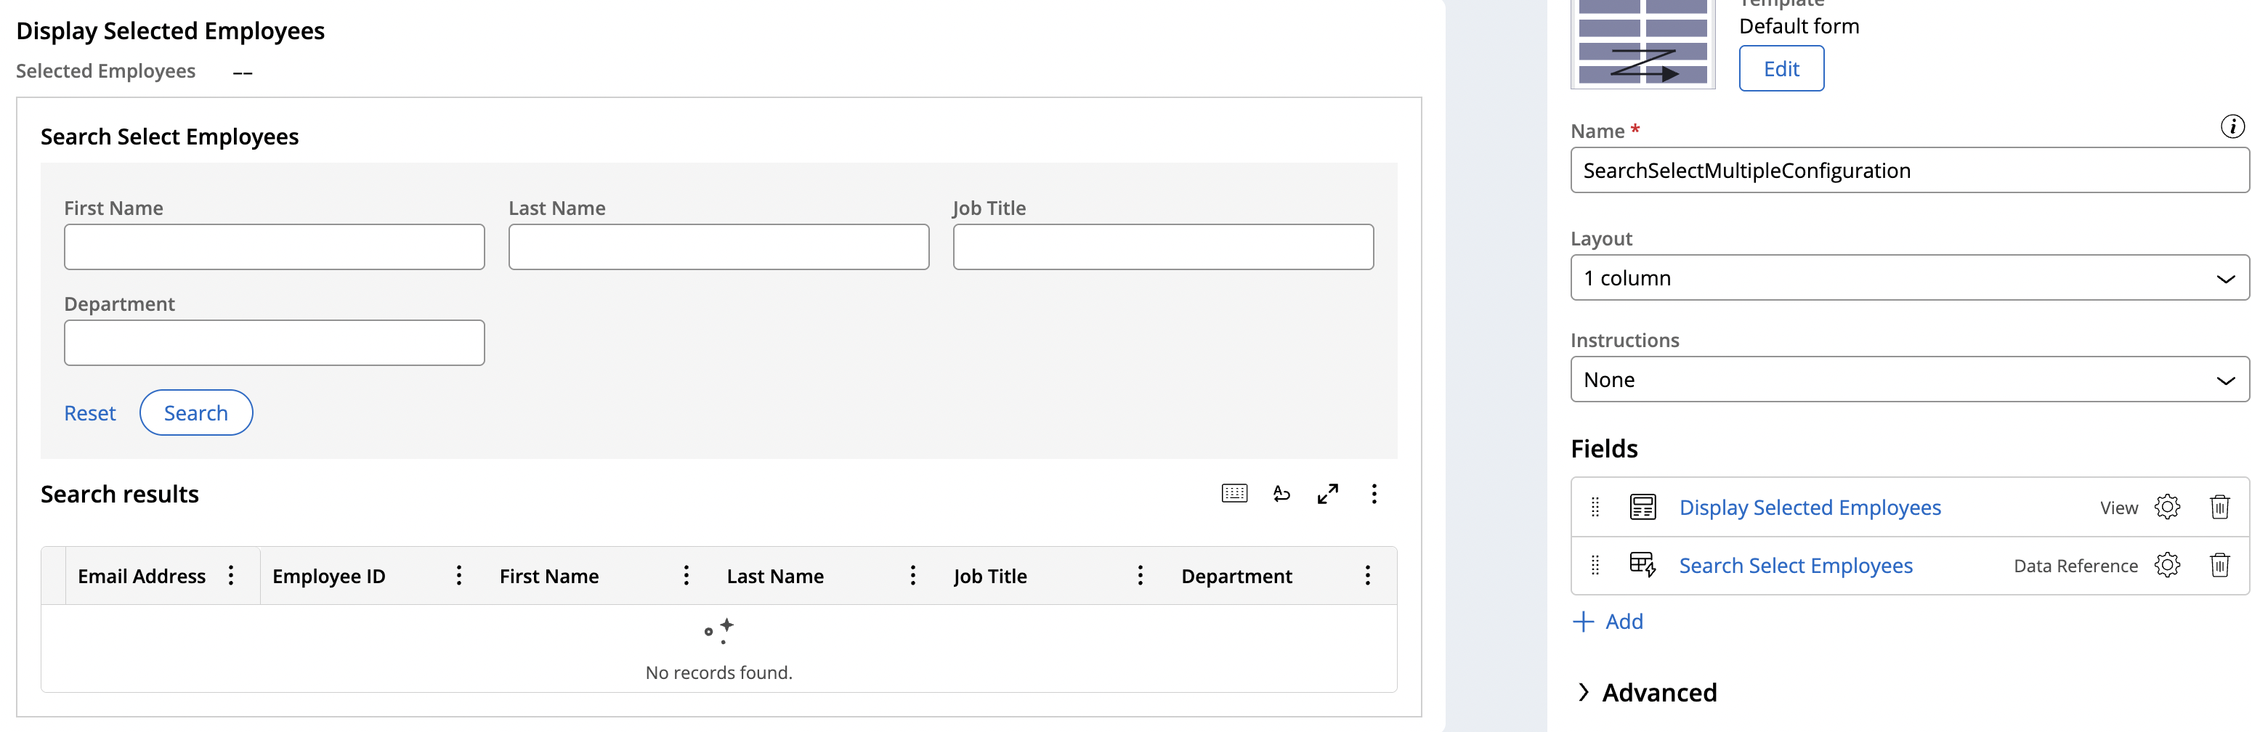This screenshot has height=732, width=2252.
Task: Click the Edit template button
Action: [1780, 68]
